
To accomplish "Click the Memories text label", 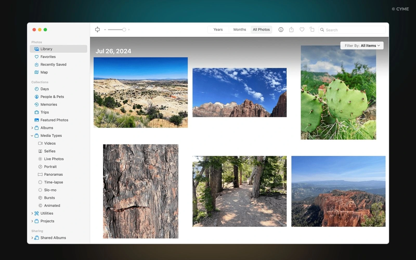I will (x=49, y=105).
